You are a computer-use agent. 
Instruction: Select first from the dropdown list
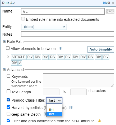[54, 110]
